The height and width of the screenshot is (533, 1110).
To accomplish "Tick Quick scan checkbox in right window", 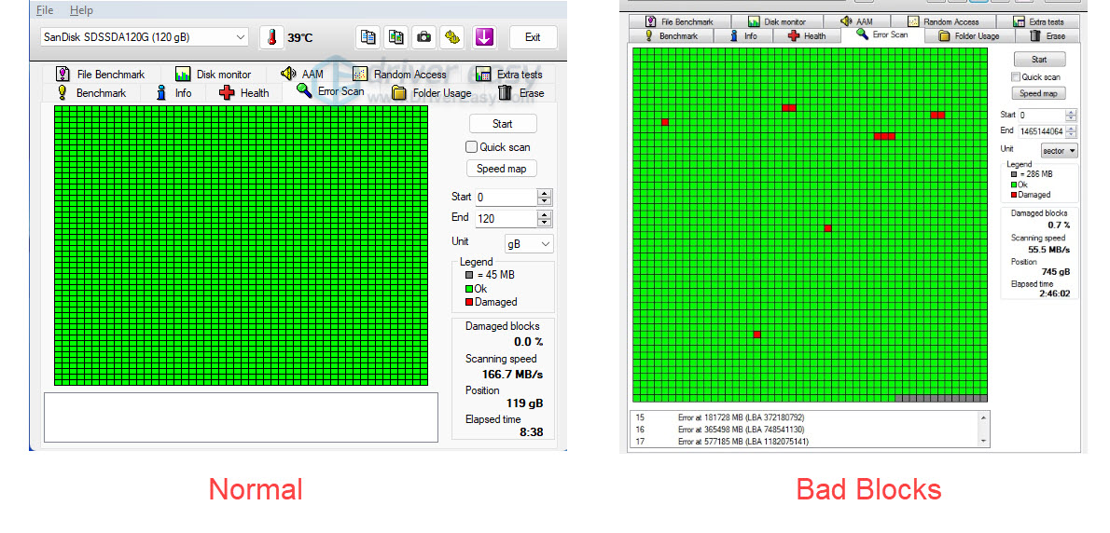I will click(1016, 77).
